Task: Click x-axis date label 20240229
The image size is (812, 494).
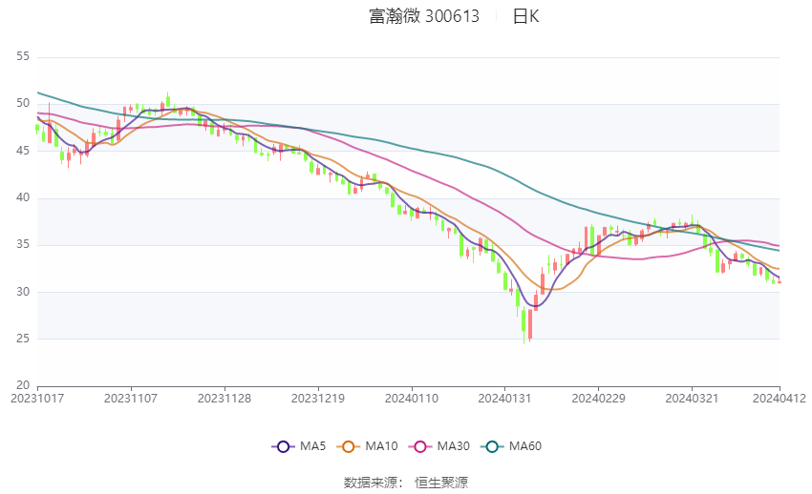Action: pyautogui.click(x=599, y=399)
